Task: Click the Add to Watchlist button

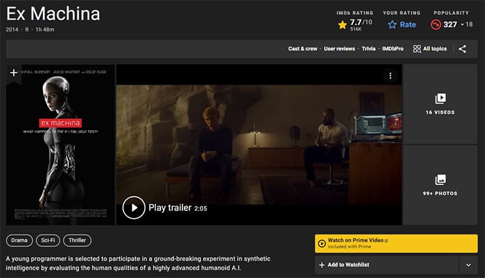Action: 387,265
